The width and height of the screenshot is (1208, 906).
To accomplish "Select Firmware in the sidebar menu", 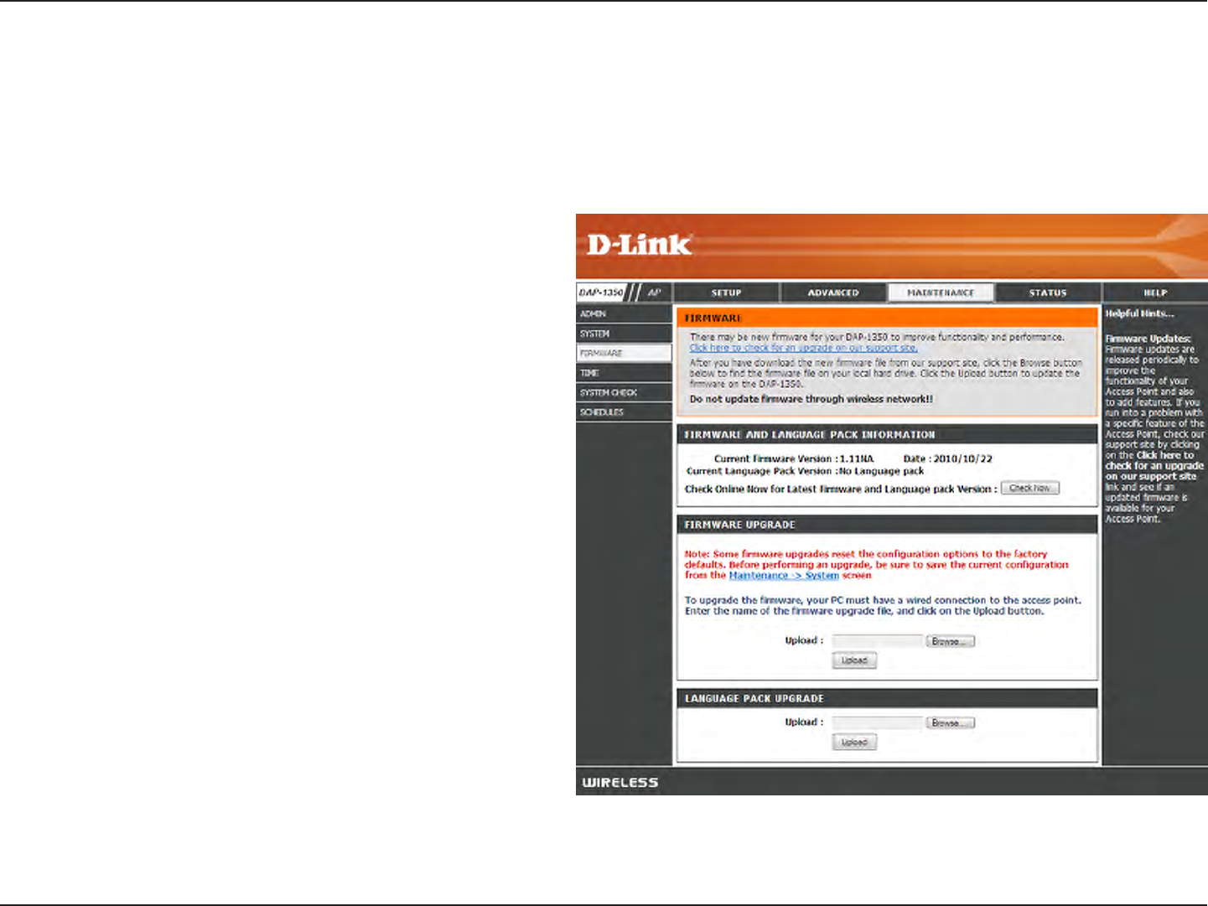I will point(624,353).
